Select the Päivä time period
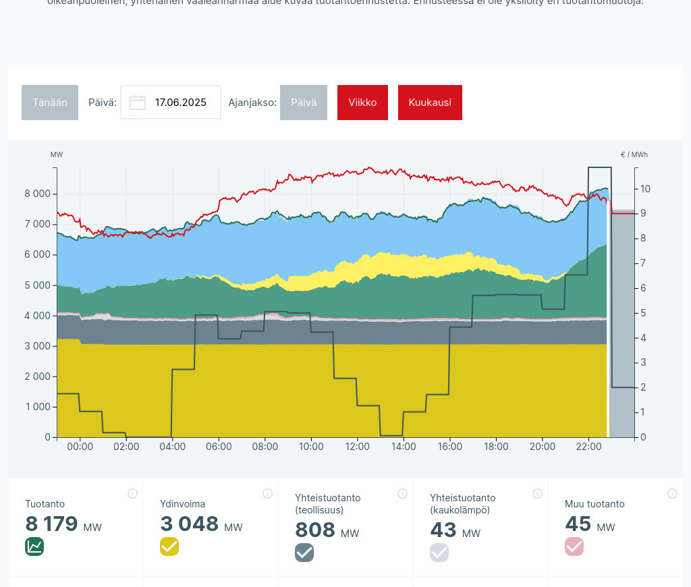 304,103
